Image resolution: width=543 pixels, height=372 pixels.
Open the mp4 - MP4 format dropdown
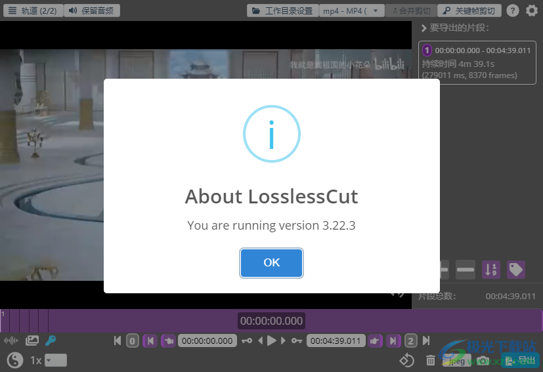coord(351,10)
